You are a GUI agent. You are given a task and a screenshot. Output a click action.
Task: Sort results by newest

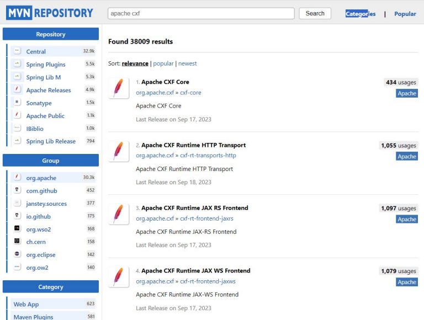[x=187, y=63]
